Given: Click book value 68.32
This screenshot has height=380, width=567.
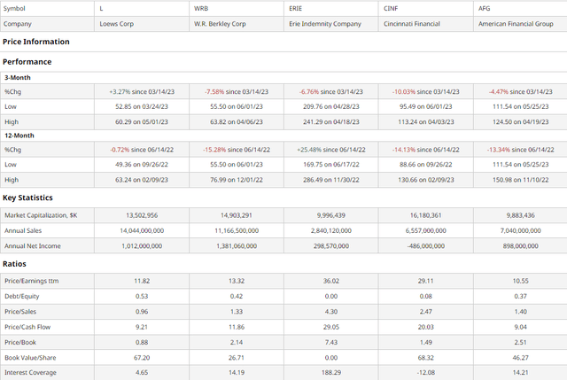Looking at the screenshot, I should point(426,358).
